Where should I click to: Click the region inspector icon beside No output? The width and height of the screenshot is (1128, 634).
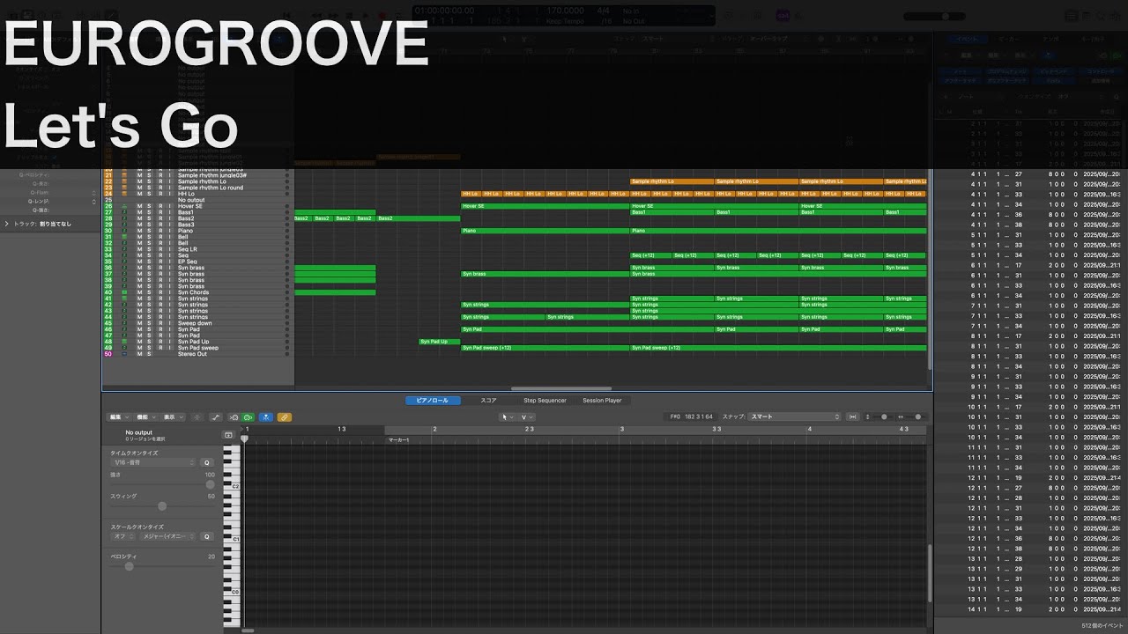[228, 435]
